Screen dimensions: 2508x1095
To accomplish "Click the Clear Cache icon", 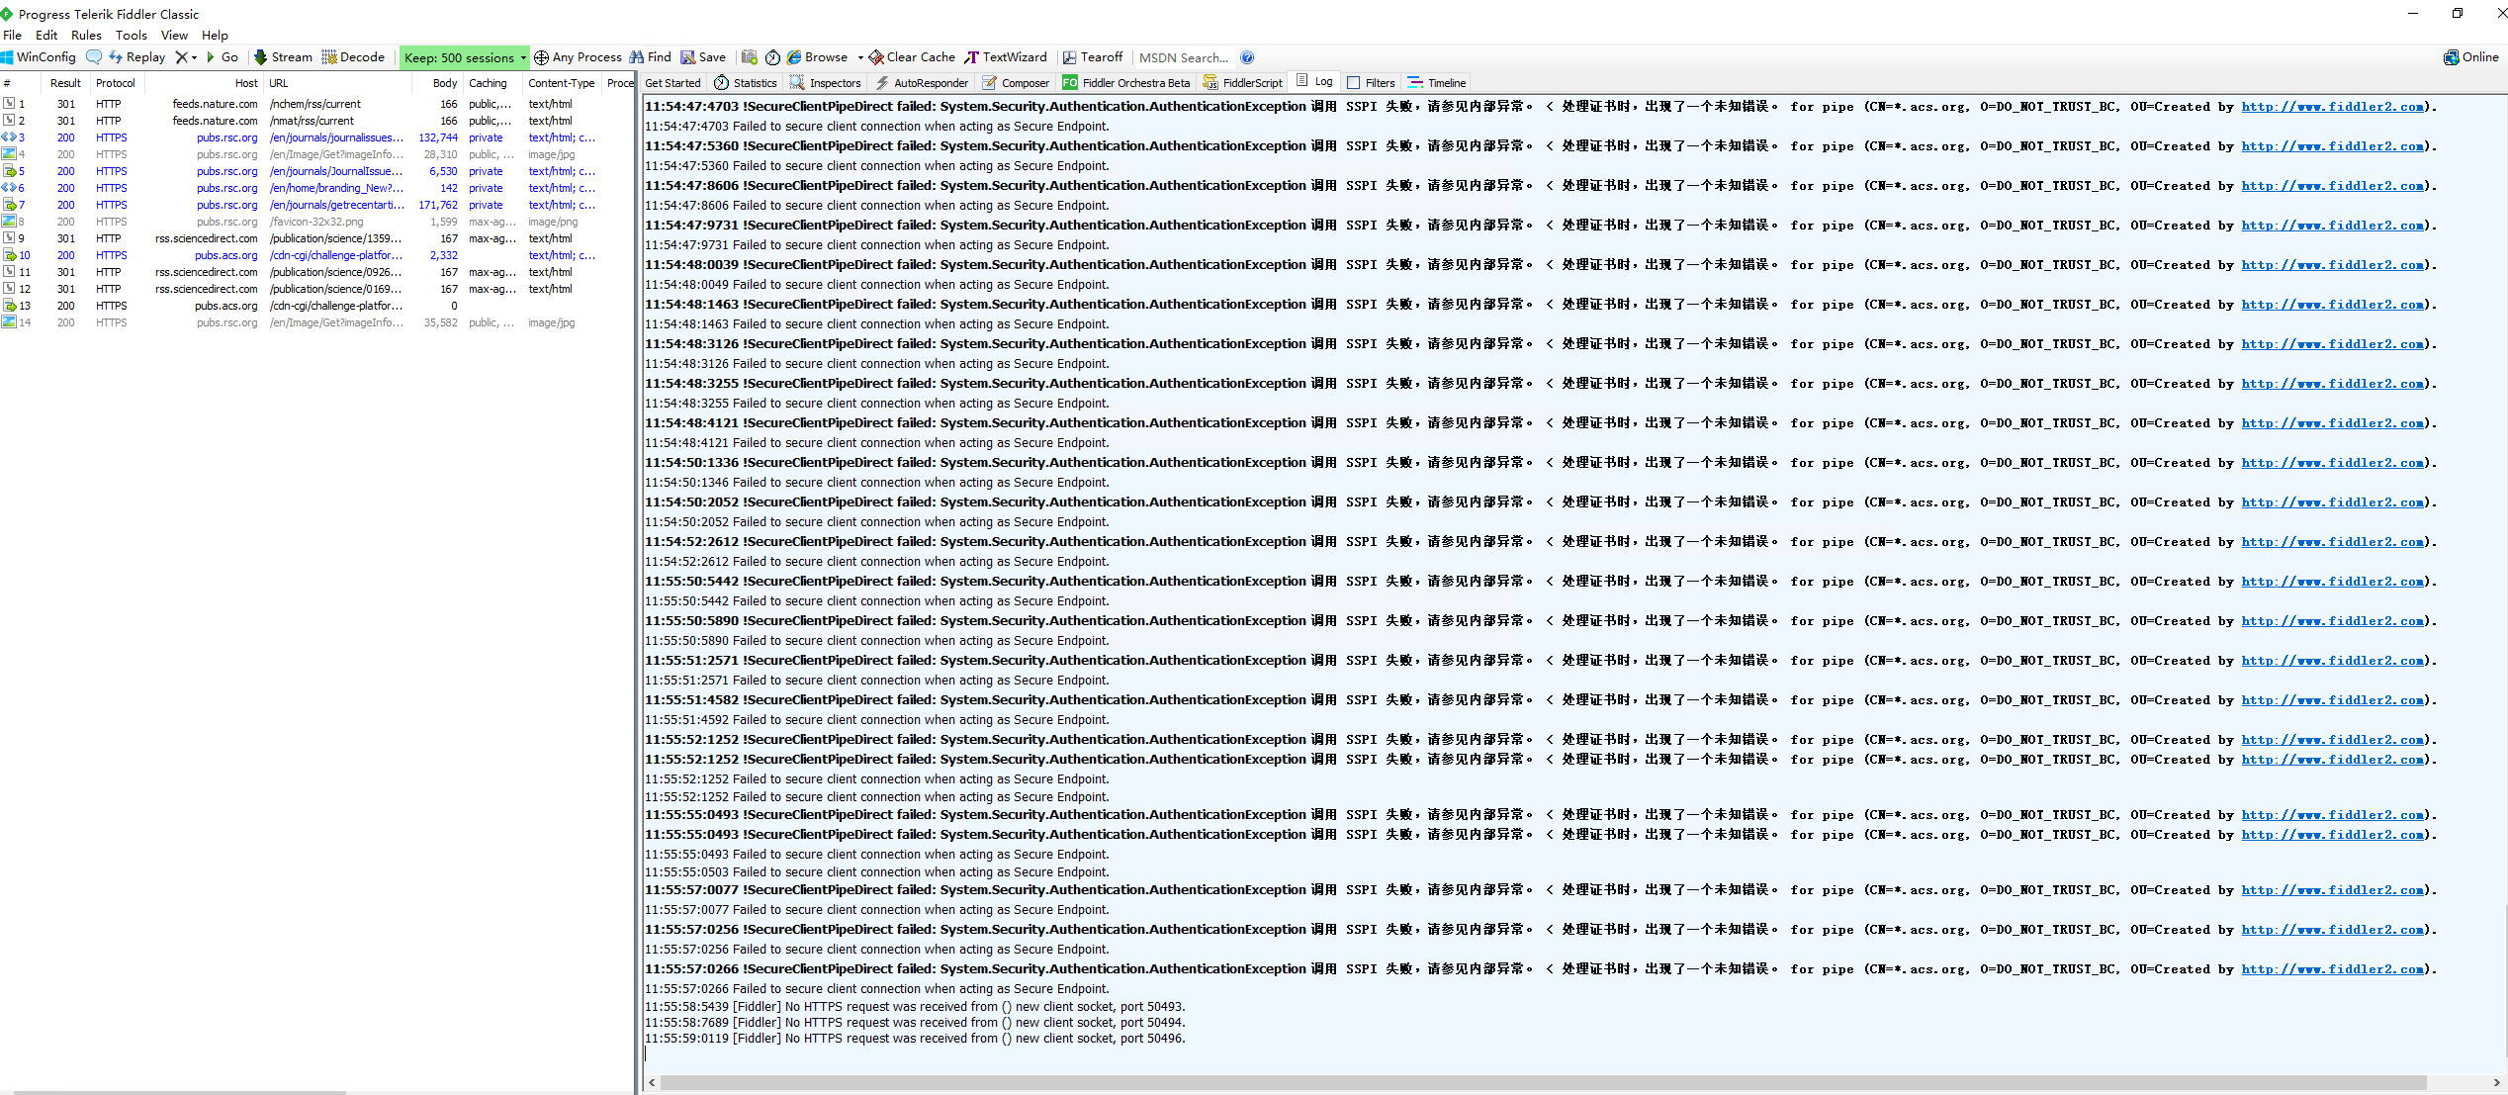I will coord(876,57).
